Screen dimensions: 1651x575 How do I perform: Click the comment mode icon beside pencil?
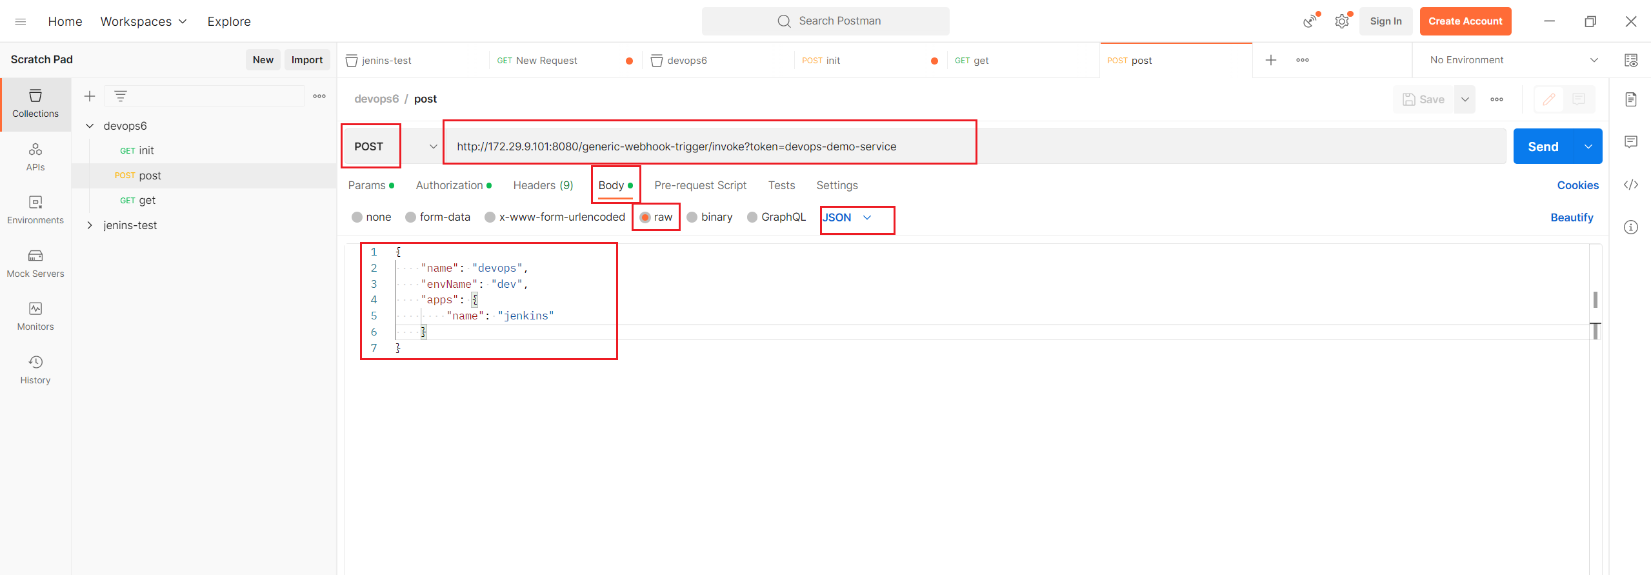(1579, 99)
